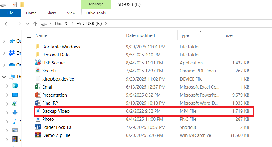The width and height of the screenshot is (272, 147).
Task: Tick the select all items checkbox
Action: [x=29, y=35]
